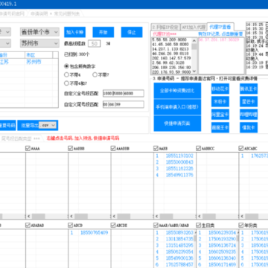Viewport: 268px width, 268px height.
Task: Select number 18550765409 in ABCD list
Action: point(94,233)
